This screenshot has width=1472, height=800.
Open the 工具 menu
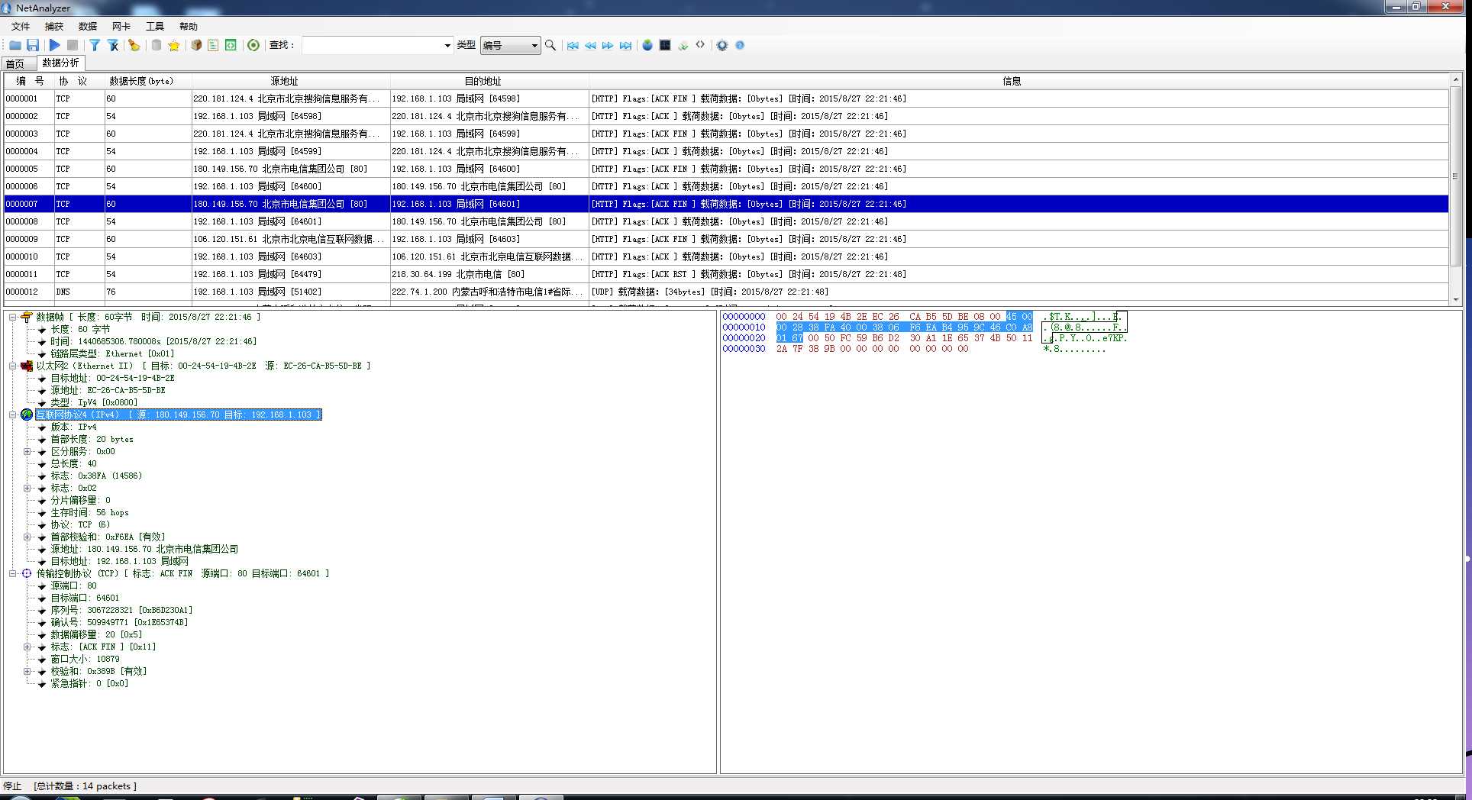[155, 26]
